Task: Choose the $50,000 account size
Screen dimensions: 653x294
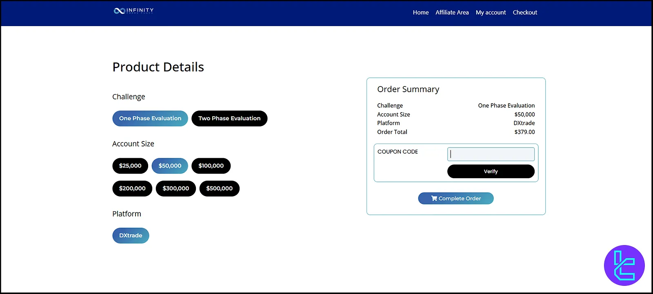Action: [170, 166]
